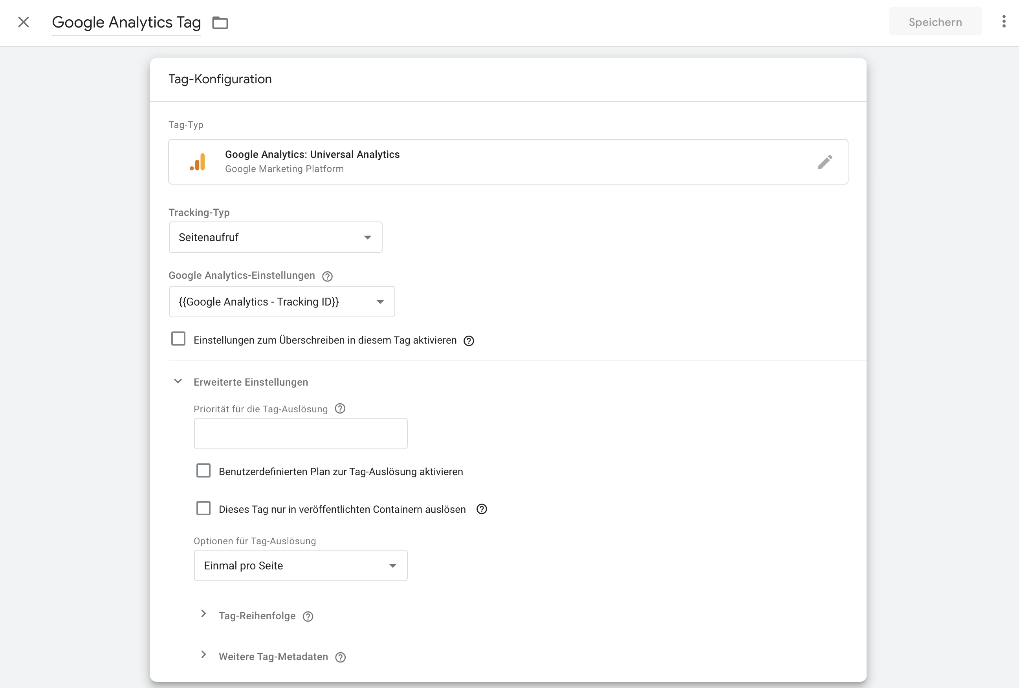Click the Tag-Typ label
The height and width of the screenshot is (688, 1019).
click(x=186, y=125)
